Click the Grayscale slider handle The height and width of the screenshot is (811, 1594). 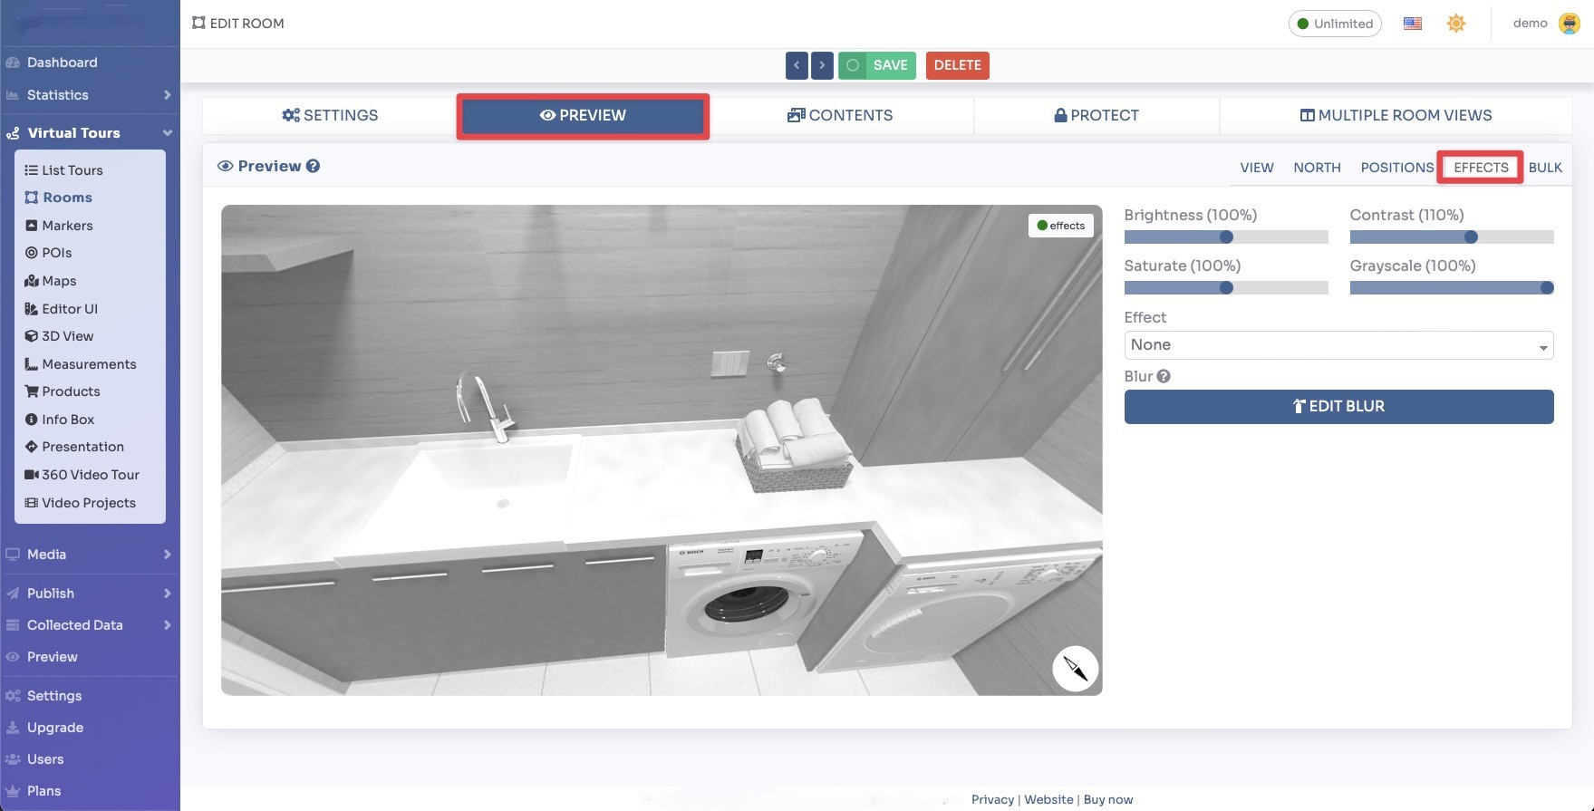(x=1547, y=287)
